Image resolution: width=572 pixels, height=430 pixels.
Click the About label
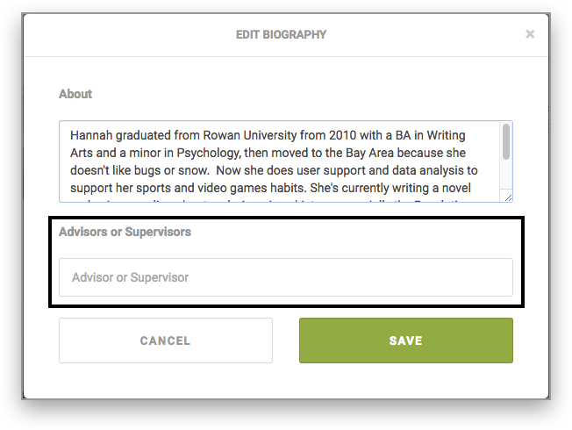75,94
